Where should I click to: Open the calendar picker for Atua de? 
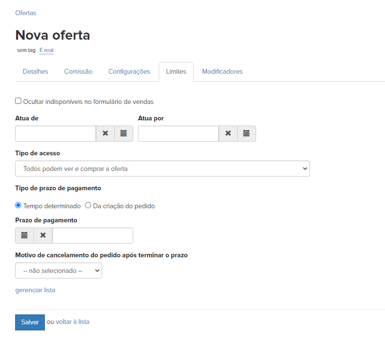pyautogui.click(x=123, y=134)
